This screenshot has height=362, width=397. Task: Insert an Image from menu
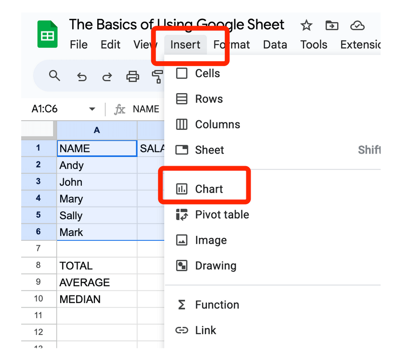click(211, 240)
